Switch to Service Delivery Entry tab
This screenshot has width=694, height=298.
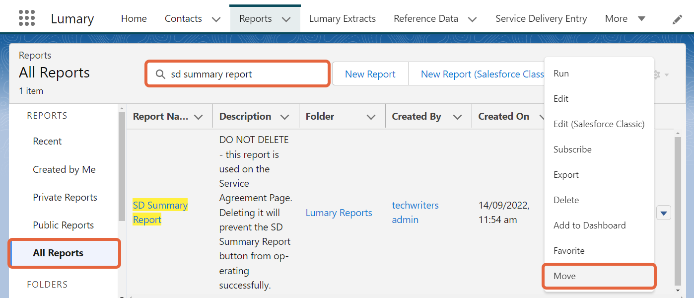541,19
